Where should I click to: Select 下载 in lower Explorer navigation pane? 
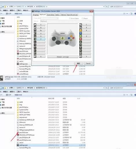[3, 102]
